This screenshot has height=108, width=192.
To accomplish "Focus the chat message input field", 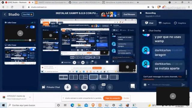I will click(165, 85).
